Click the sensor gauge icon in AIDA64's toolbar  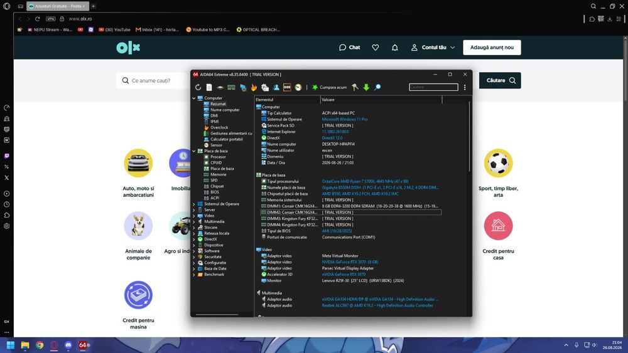[298, 87]
